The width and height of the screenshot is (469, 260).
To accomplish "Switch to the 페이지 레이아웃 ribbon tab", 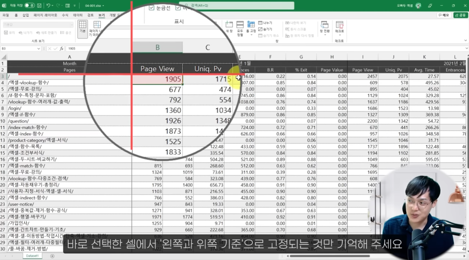I will pyautogui.click(x=45, y=15).
